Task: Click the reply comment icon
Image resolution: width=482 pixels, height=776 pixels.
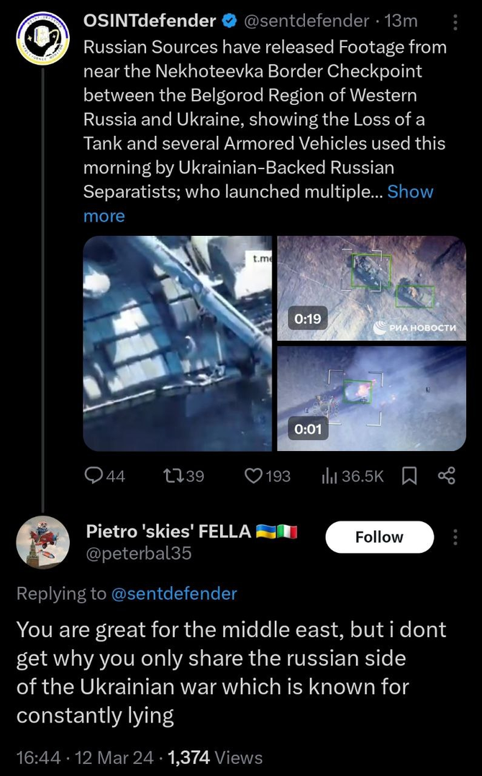Action: 95,475
